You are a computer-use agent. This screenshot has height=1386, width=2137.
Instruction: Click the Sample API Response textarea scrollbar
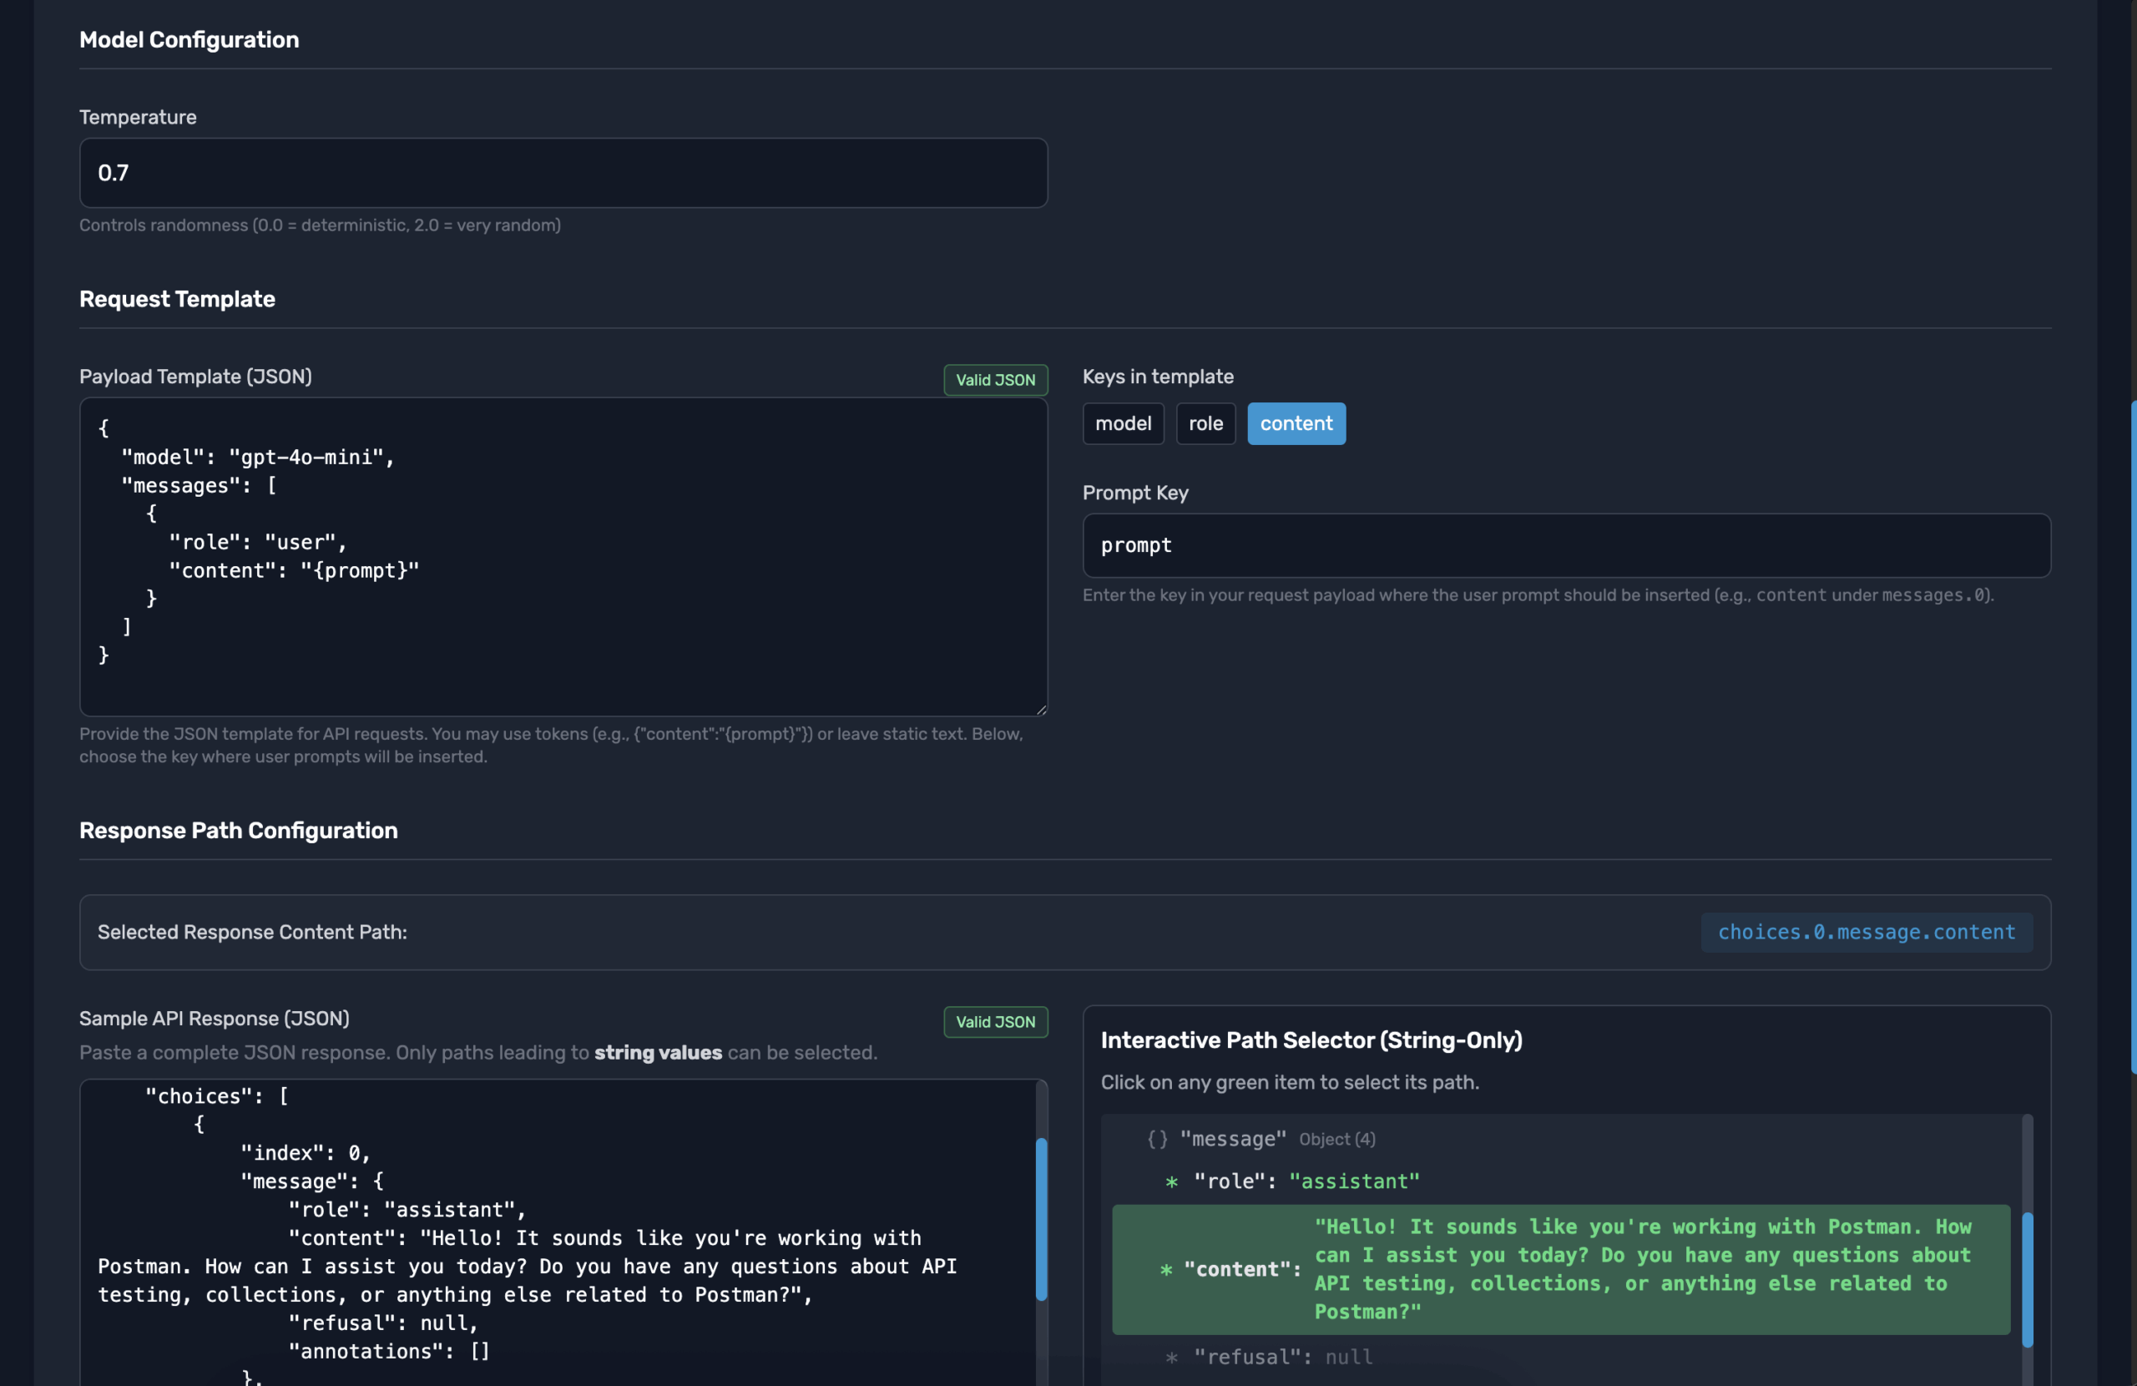[1042, 1219]
